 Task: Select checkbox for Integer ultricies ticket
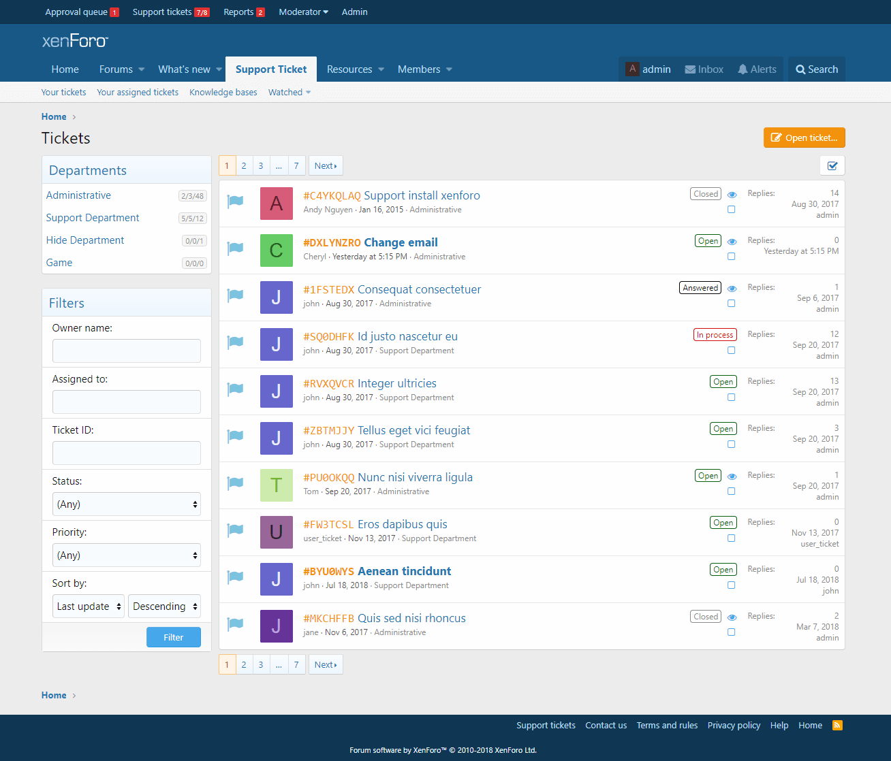(731, 398)
